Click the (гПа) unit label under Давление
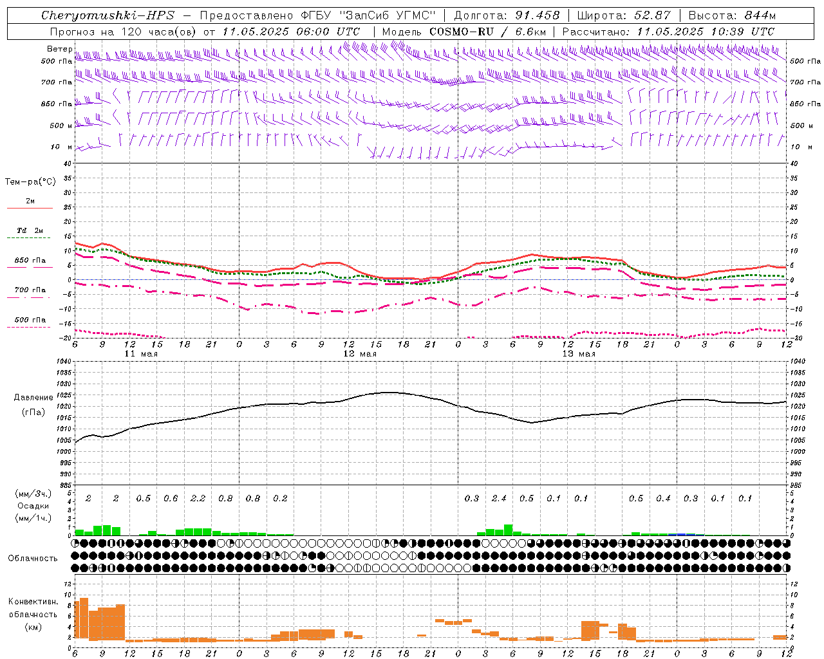Viewport: 824px width, 659px height. (x=33, y=413)
